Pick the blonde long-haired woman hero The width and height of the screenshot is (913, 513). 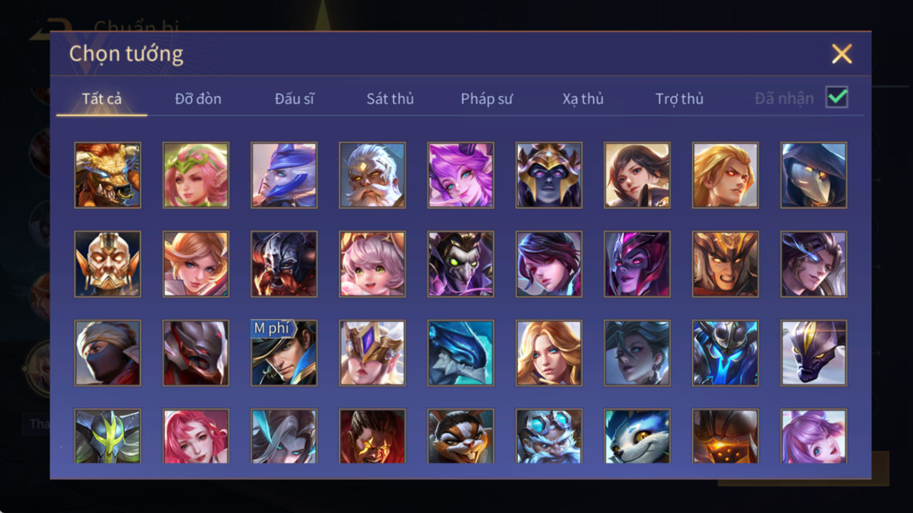pos(549,353)
